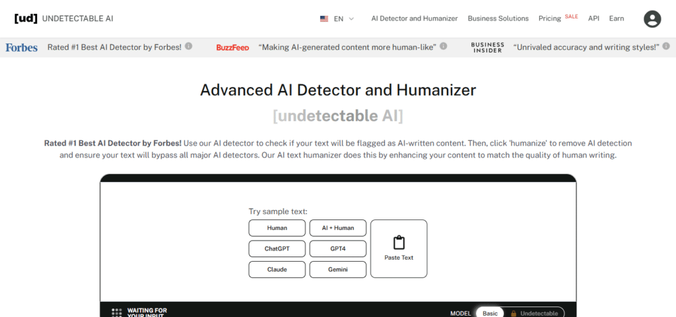Select the Basic model option
Viewport: 676px width, 317px height.
click(x=490, y=313)
